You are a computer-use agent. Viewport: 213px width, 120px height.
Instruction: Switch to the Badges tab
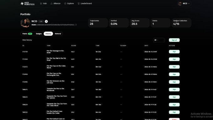[x=39, y=34]
